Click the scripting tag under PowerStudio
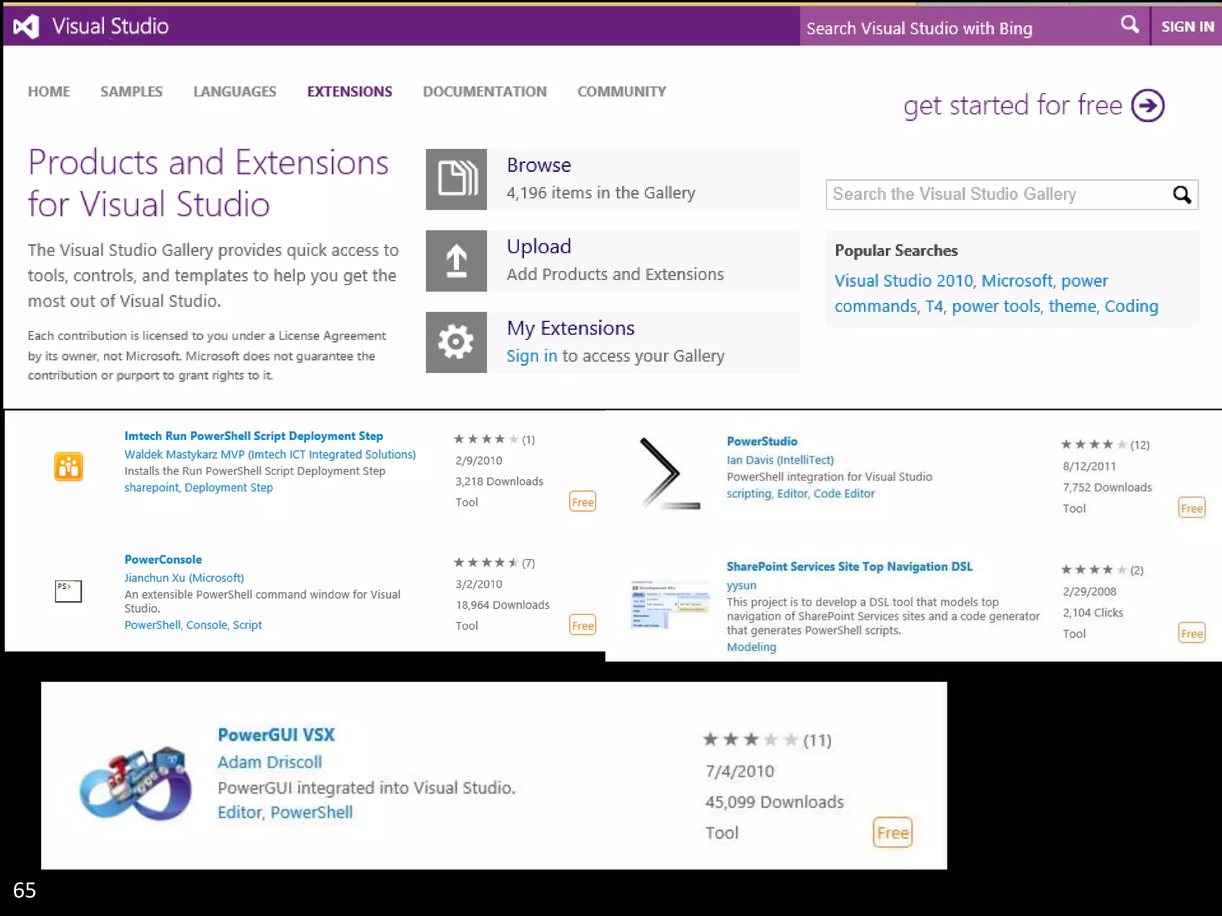 point(749,493)
